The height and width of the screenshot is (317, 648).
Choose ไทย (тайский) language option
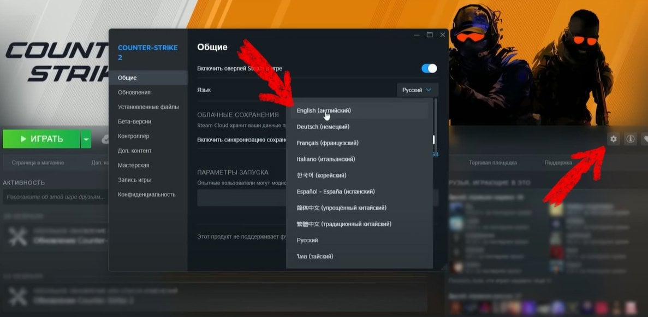(359, 256)
